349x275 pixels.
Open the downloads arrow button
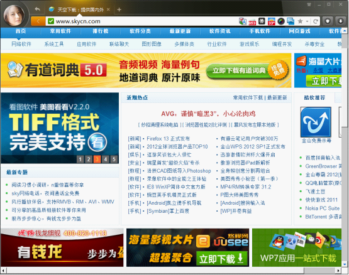(x=340, y=21)
